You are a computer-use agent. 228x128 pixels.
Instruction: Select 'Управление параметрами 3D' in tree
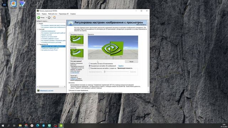pos(50,48)
